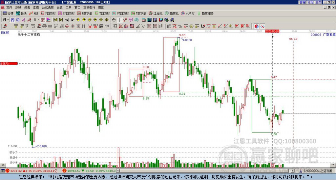Expand the candlestick style dropdown arrow
The height and width of the screenshot is (180, 336).
(x=38, y=20)
